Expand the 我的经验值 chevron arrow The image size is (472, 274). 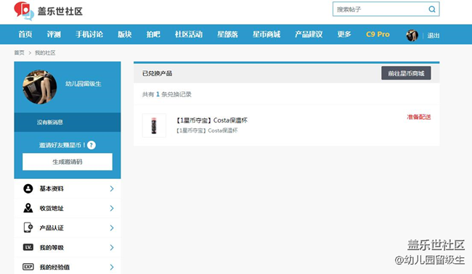(112, 267)
